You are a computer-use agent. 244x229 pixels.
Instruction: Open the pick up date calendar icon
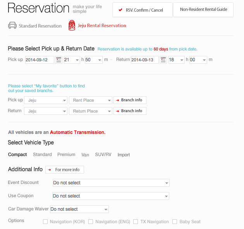pos(58,60)
